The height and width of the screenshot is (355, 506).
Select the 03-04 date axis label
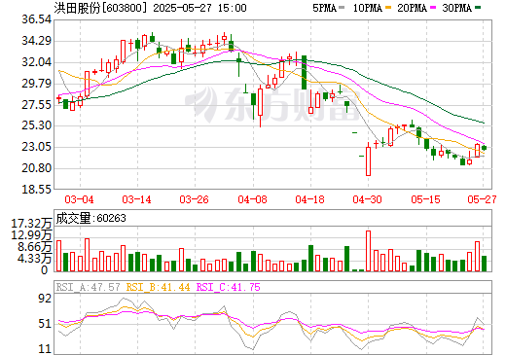click(x=79, y=199)
